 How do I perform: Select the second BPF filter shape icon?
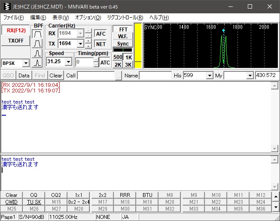pos(38,43)
